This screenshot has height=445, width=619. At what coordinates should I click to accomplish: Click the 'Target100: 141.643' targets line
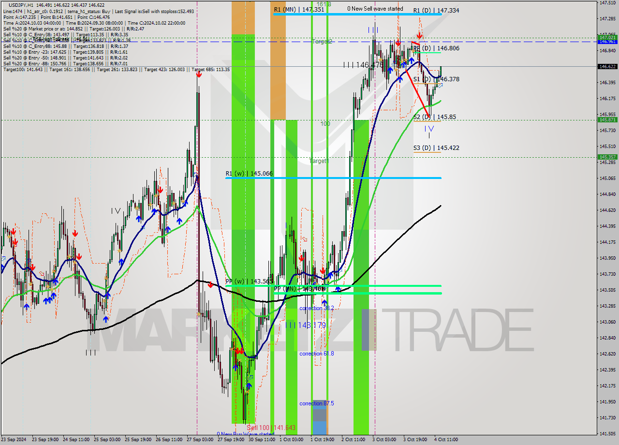click(x=116, y=69)
